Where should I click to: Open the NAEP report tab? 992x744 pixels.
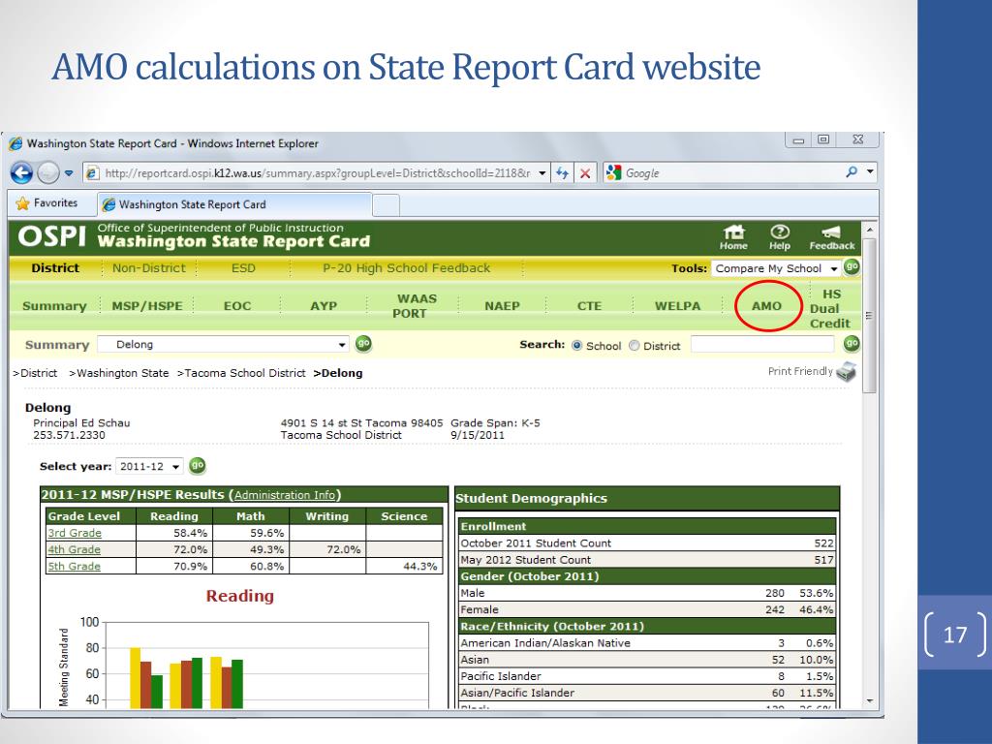(502, 306)
